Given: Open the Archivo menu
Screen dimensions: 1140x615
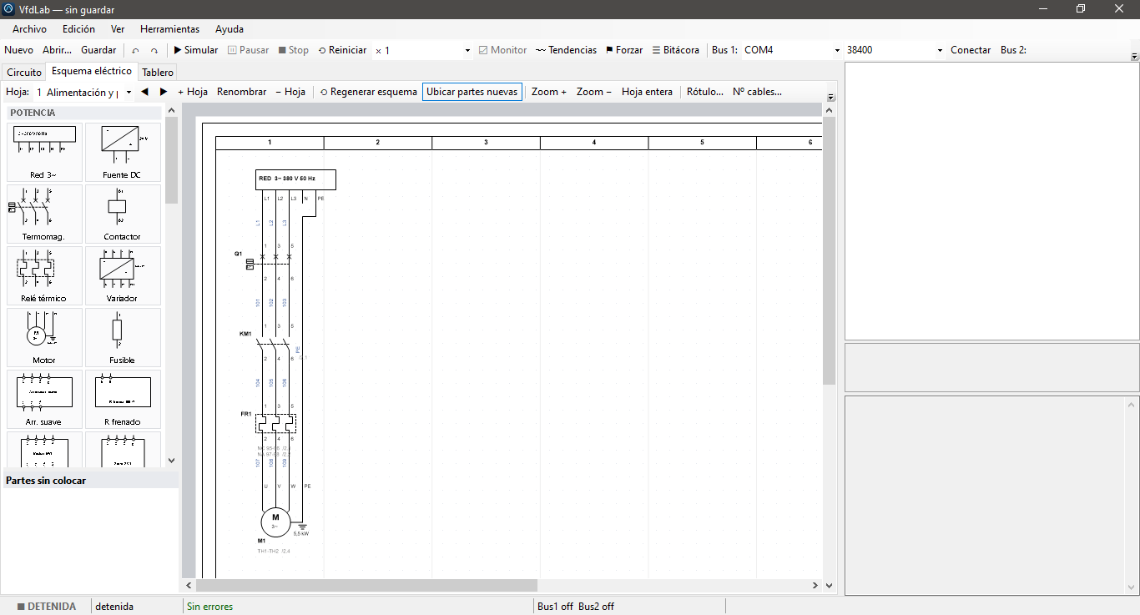Looking at the screenshot, I should pyautogui.click(x=29, y=29).
